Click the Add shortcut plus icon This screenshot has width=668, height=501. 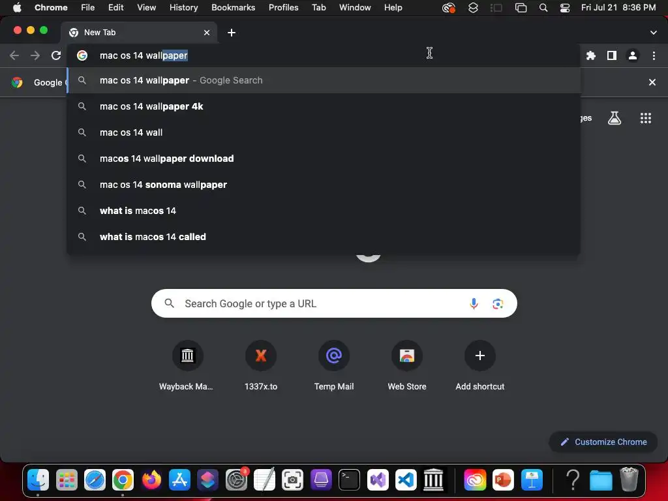point(479,356)
